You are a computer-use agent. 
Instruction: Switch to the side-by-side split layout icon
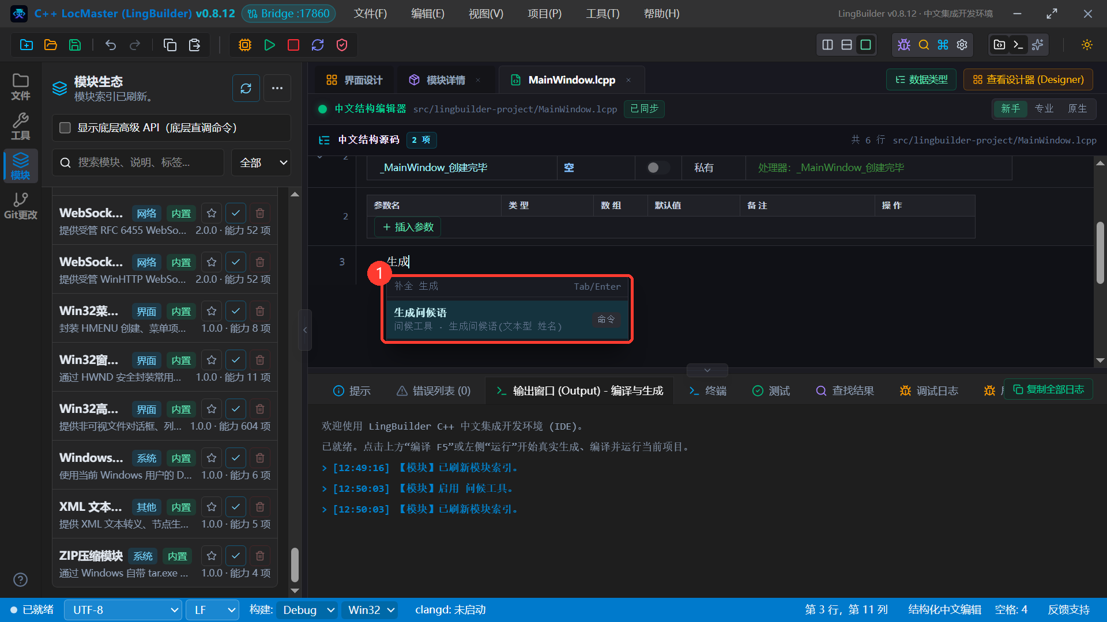tap(827, 45)
